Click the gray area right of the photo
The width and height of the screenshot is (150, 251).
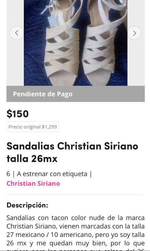(136, 64)
